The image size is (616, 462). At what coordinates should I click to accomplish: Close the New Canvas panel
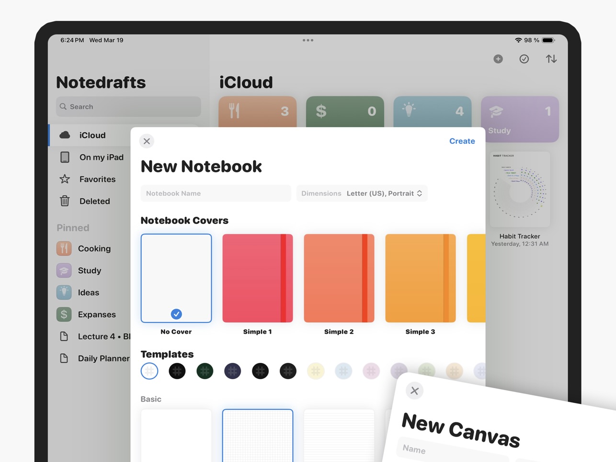pos(414,391)
